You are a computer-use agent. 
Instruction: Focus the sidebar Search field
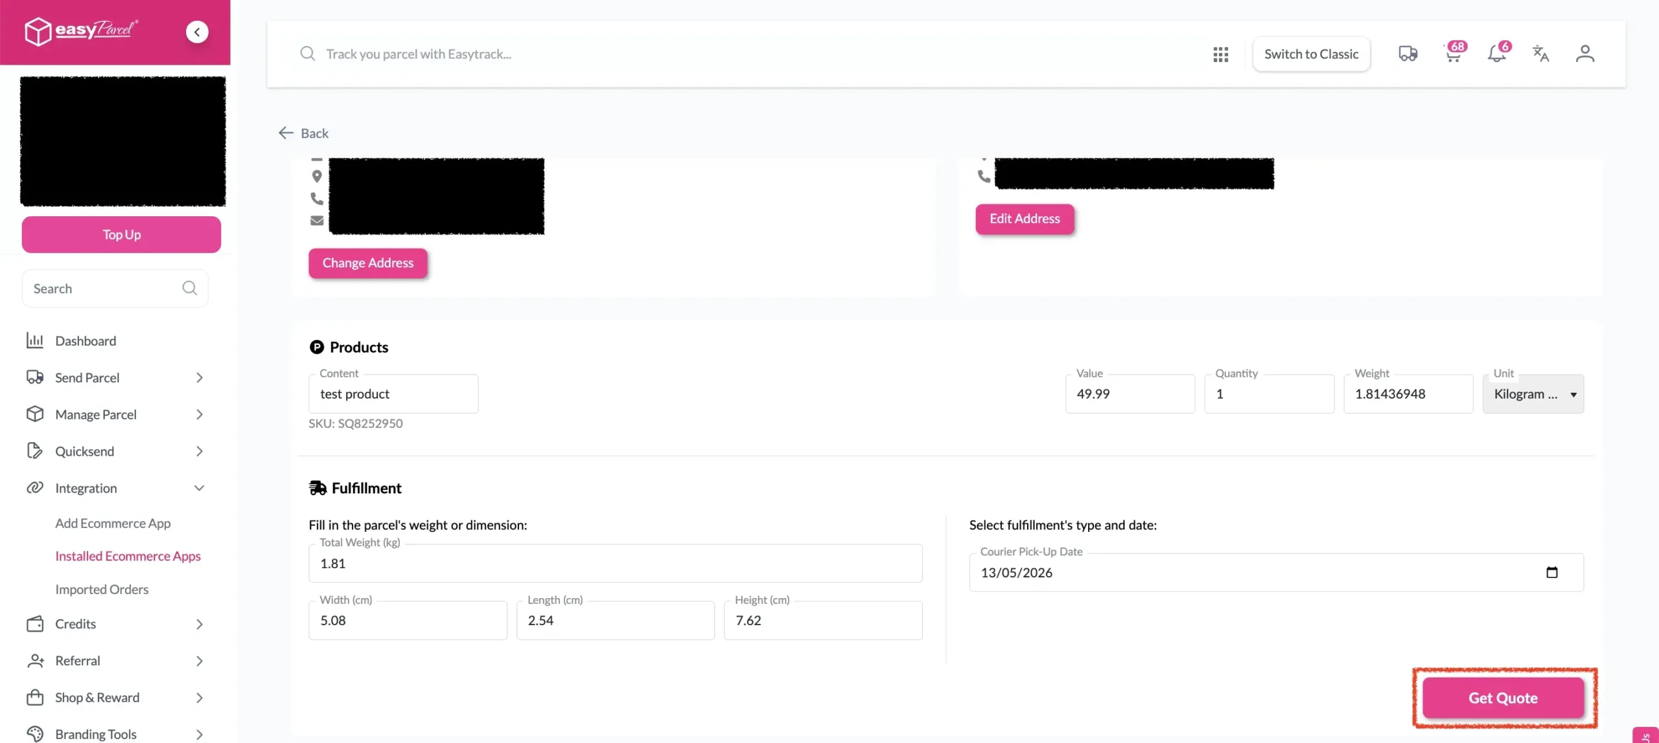click(115, 288)
